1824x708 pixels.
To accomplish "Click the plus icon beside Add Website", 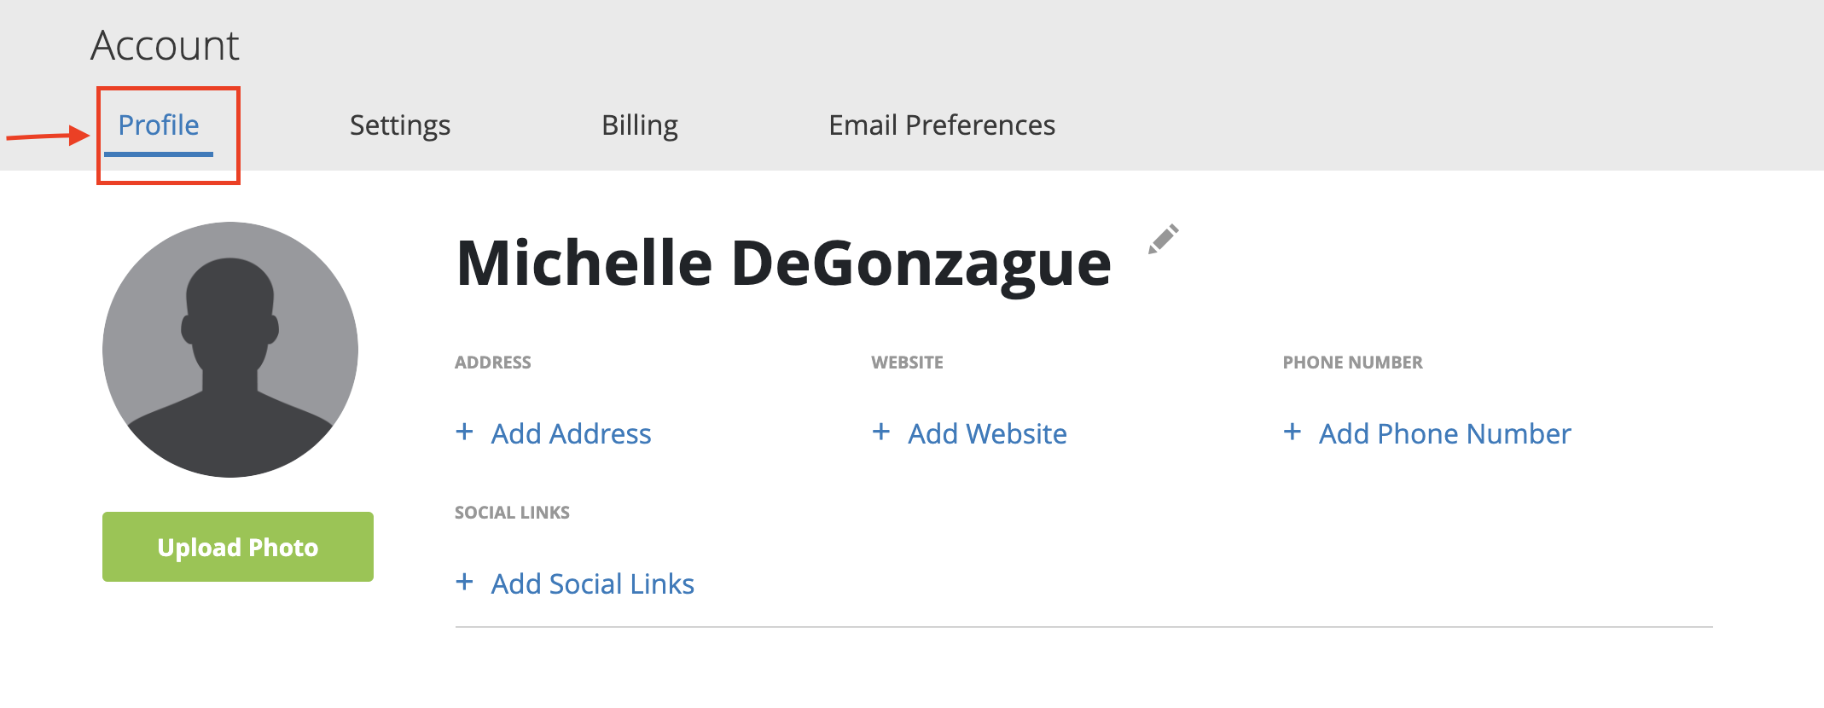I will [x=881, y=432].
